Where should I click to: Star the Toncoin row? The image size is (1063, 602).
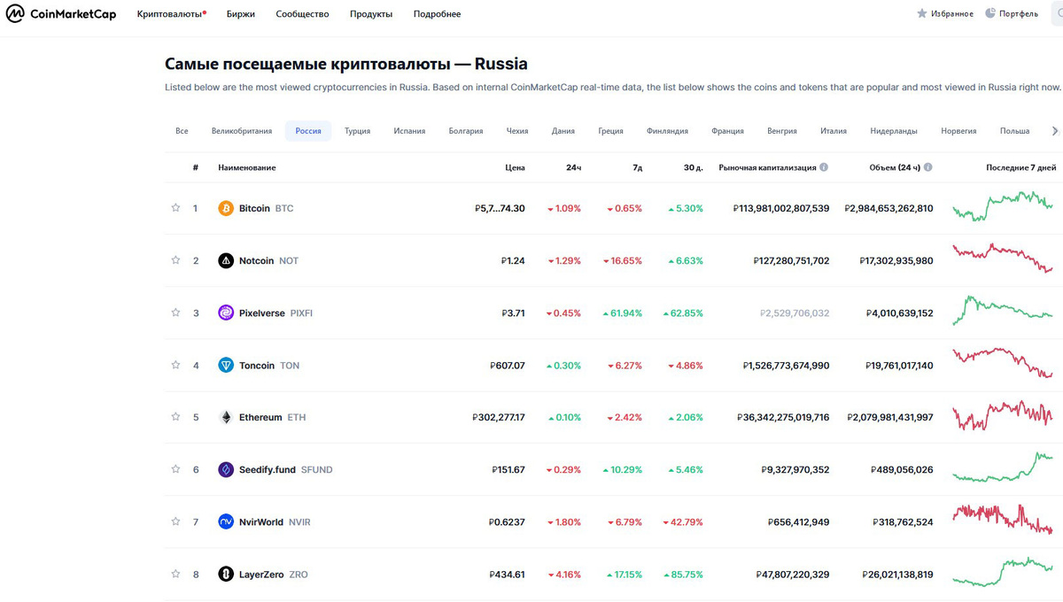pyautogui.click(x=175, y=365)
